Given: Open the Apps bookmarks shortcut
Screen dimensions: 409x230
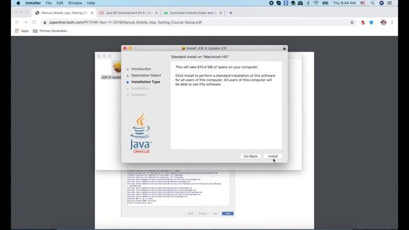Looking at the screenshot, I should (22, 31).
